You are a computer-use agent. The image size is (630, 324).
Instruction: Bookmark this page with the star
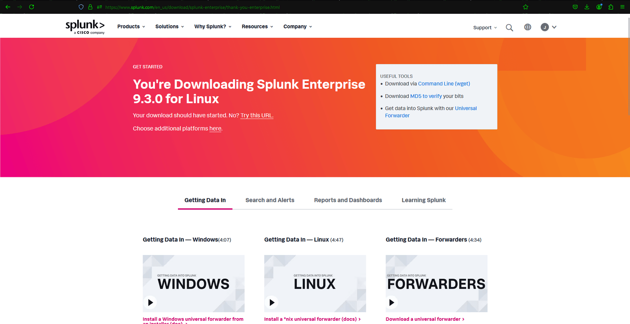525,7
